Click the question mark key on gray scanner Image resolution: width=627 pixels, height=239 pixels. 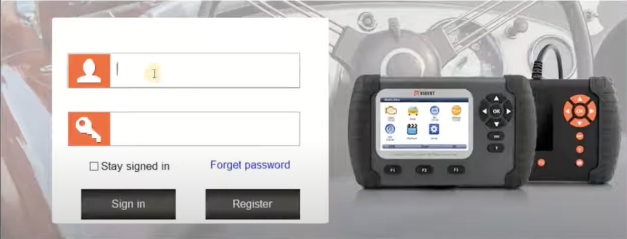click(495, 148)
